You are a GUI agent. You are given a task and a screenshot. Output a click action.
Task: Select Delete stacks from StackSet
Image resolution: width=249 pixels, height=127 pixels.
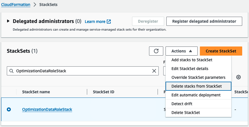tap(198, 86)
